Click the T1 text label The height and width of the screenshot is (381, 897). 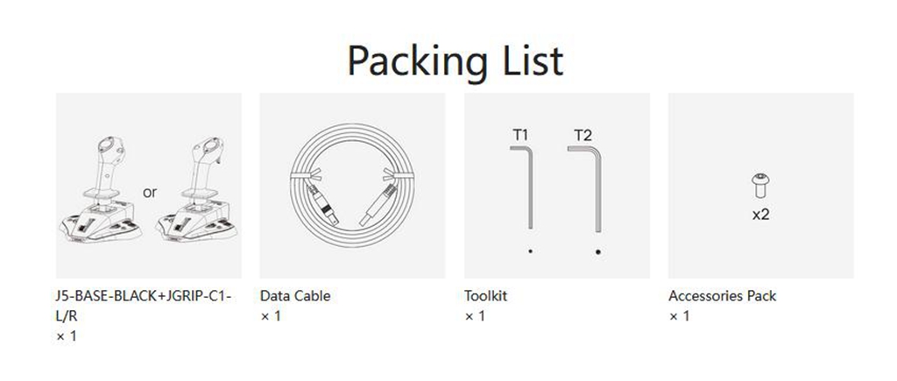click(520, 135)
